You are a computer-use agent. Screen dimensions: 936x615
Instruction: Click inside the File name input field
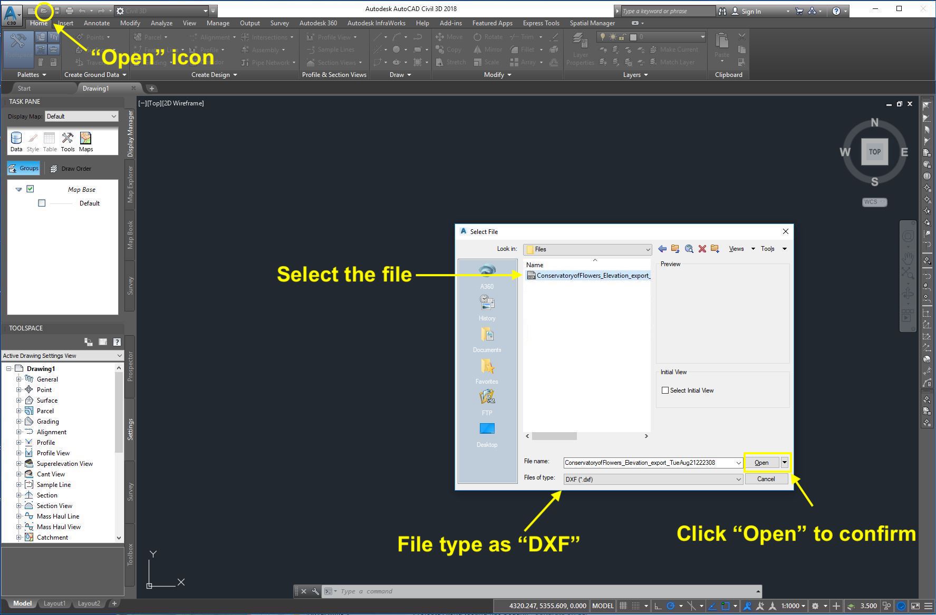(649, 462)
